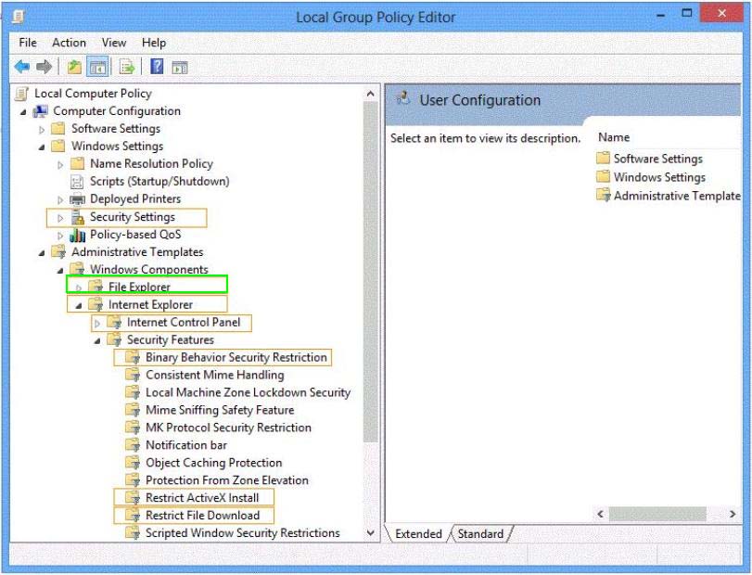Click right pane horizontal scrollbar thumb
Image resolution: width=752 pixels, height=575 pixels.
click(657, 514)
